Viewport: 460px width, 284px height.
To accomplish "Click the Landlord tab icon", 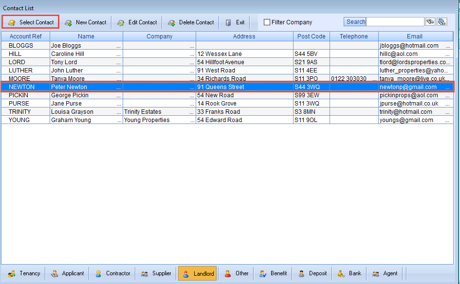I will coord(185,274).
